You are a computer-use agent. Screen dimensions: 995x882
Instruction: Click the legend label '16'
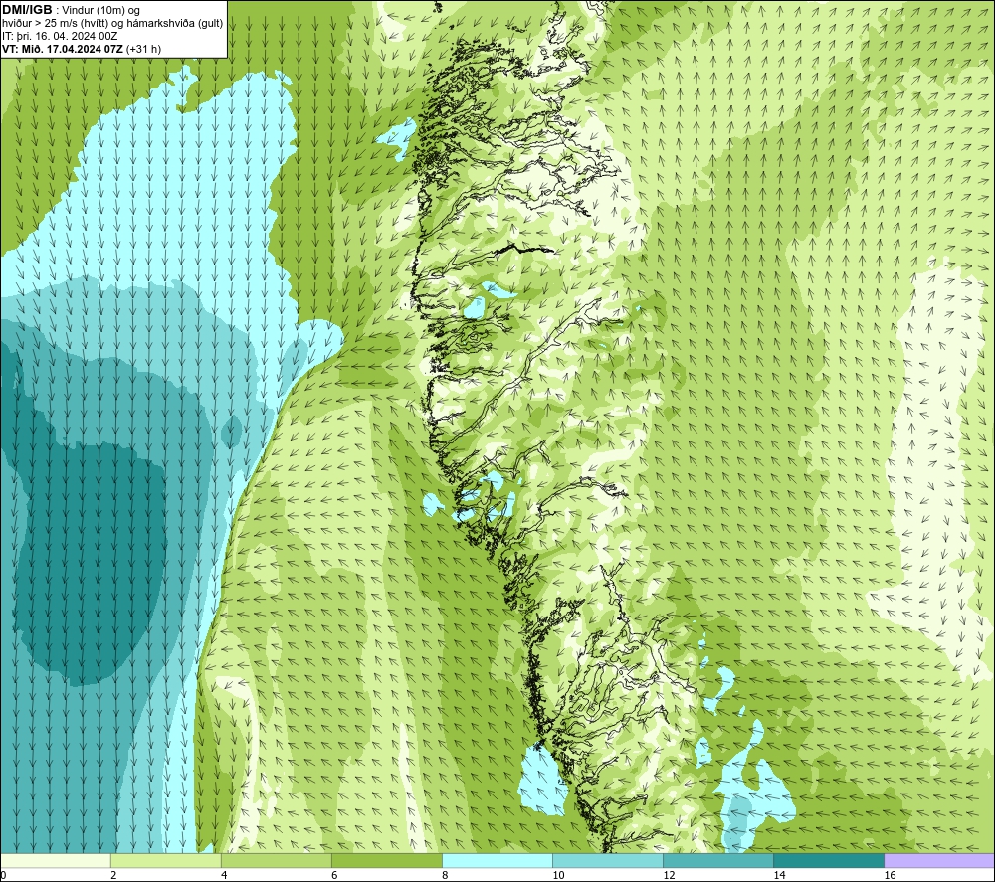click(x=889, y=876)
